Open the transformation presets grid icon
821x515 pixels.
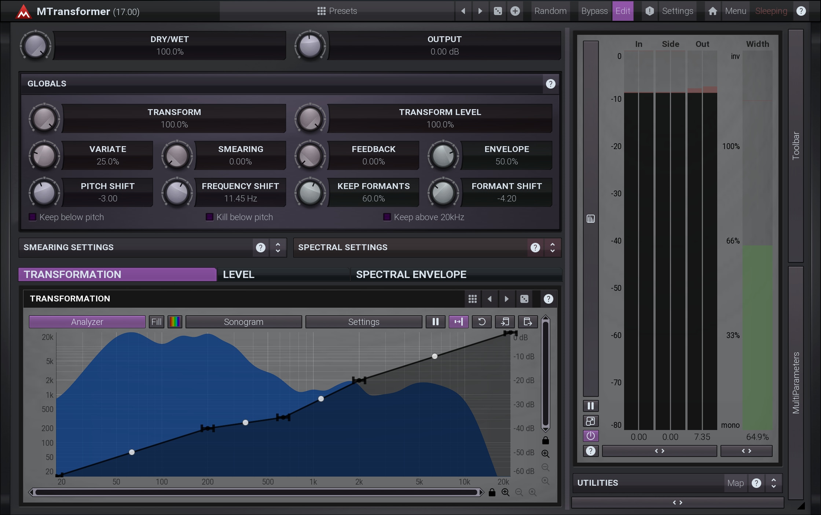click(x=472, y=299)
